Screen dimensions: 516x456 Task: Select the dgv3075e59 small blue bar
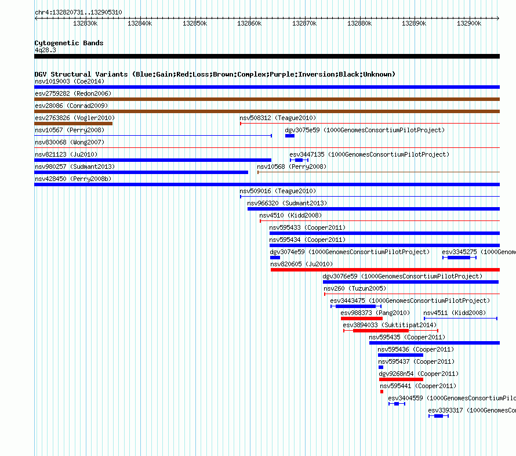289,136
